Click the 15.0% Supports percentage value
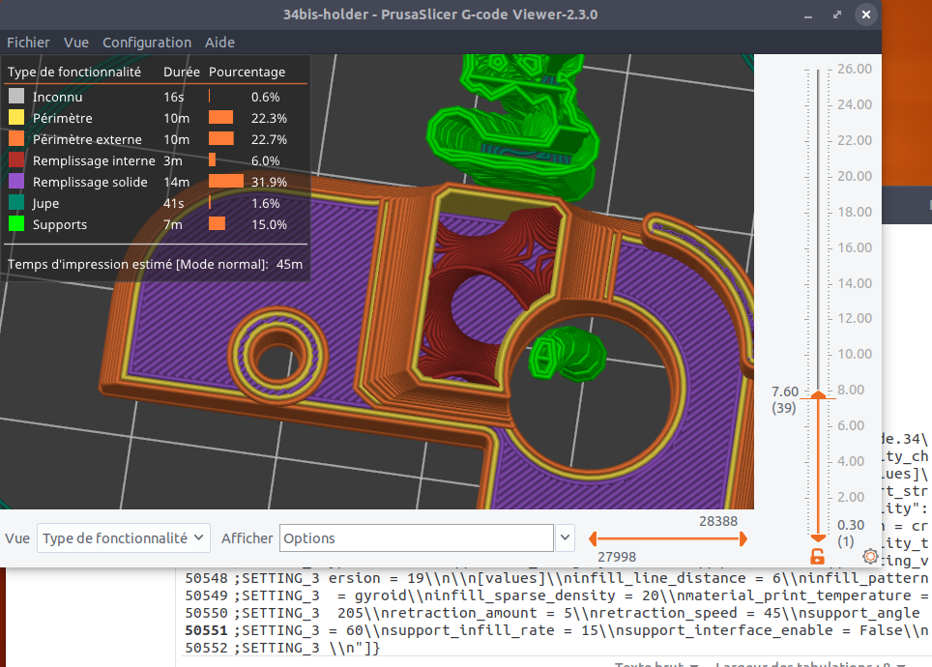 [269, 224]
